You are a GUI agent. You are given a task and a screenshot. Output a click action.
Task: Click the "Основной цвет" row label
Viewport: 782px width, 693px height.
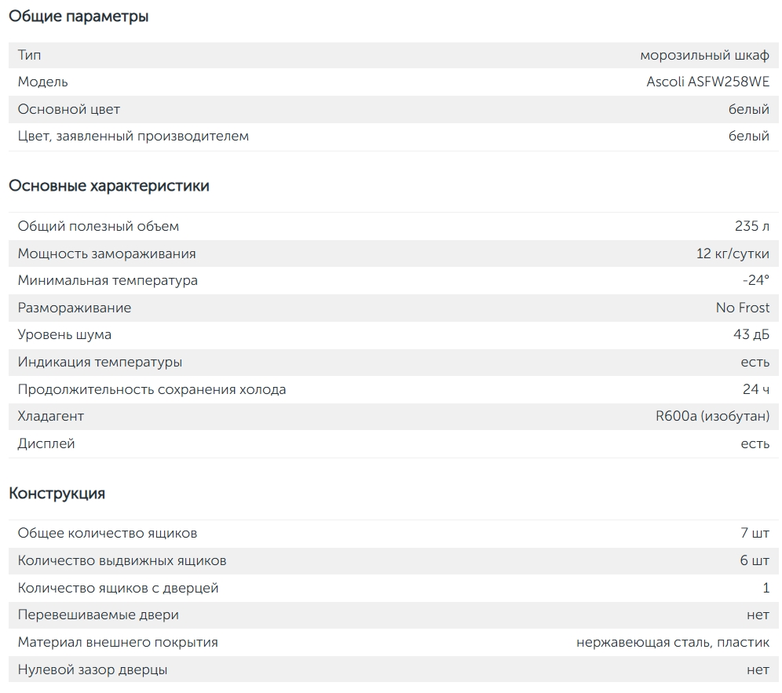69,109
